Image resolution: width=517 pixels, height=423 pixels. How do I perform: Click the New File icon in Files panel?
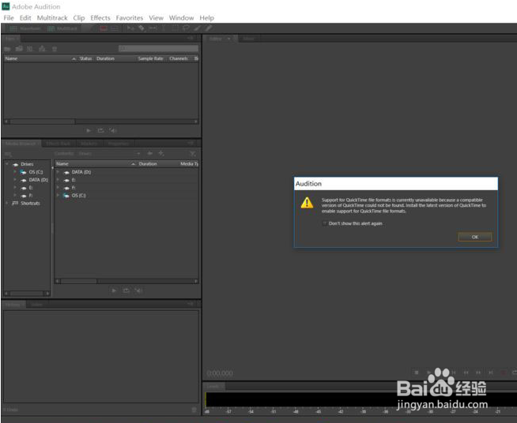point(30,49)
